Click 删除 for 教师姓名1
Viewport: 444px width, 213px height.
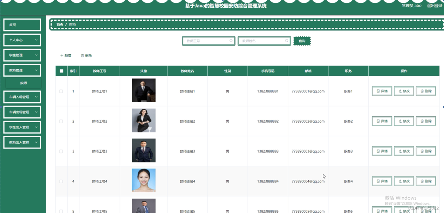click(426, 91)
